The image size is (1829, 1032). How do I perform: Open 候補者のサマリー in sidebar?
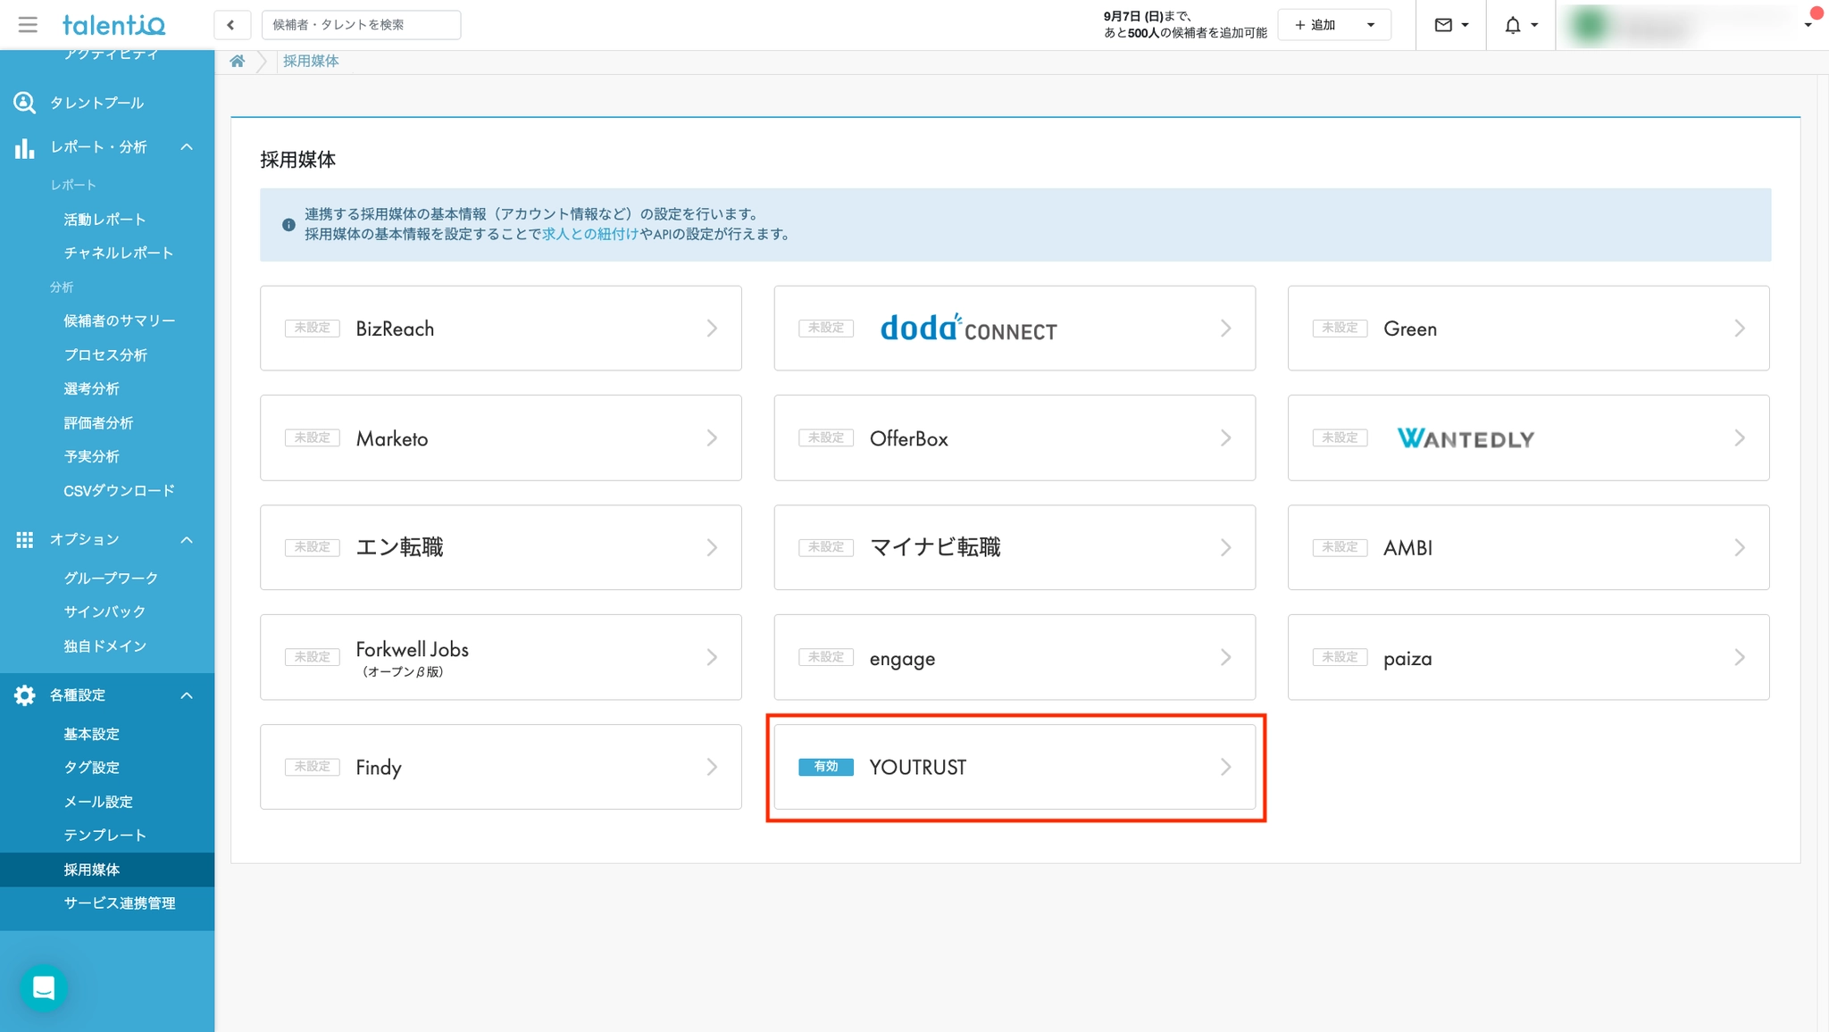[x=120, y=321]
